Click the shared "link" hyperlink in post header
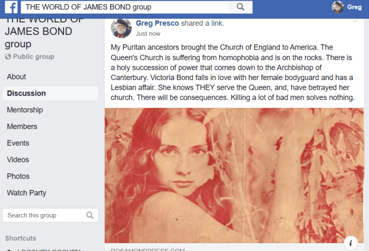 (x=216, y=23)
